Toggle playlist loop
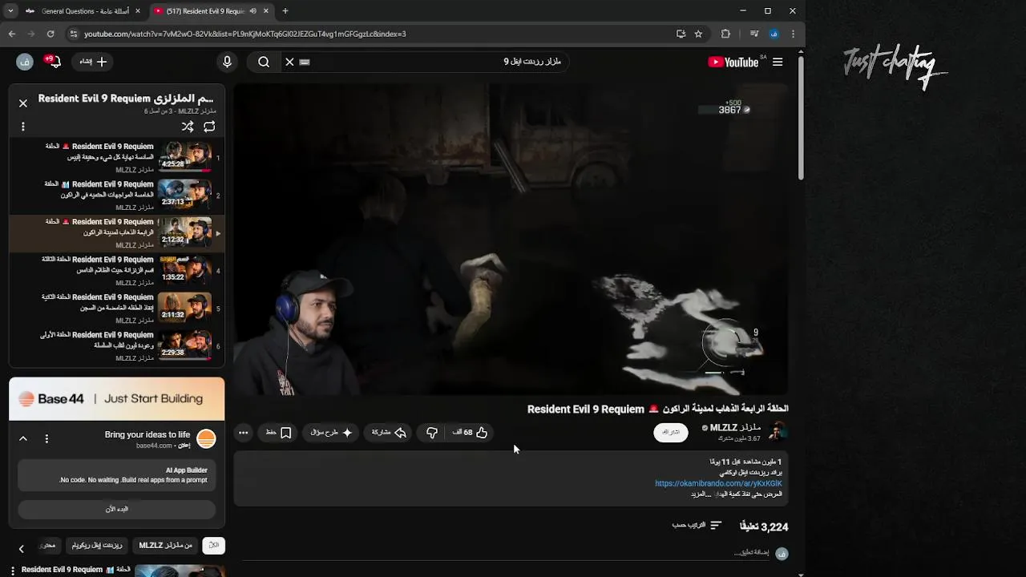Image resolution: width=1026 pixels, height=577 pixels. [x=209, y=127]
